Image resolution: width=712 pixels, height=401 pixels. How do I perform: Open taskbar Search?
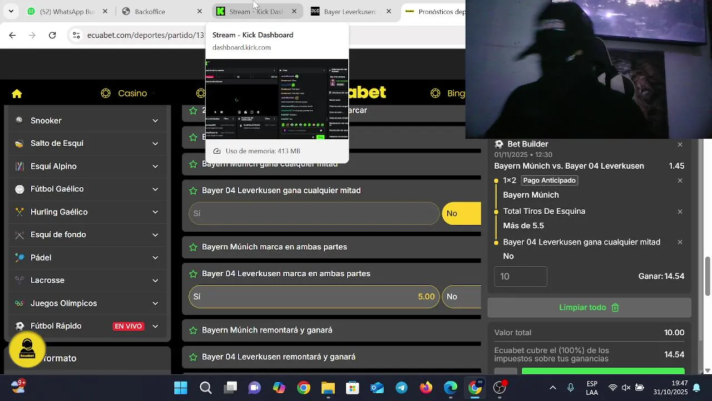coord(206,388)
